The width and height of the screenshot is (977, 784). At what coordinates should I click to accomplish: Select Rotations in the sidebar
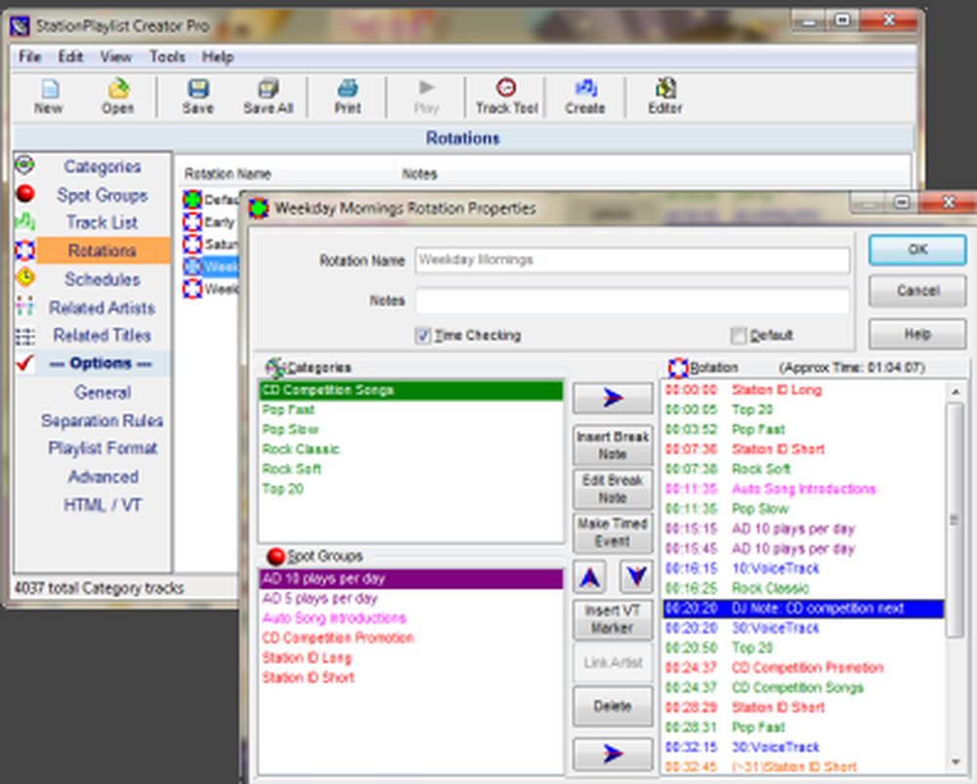(103, 250)
